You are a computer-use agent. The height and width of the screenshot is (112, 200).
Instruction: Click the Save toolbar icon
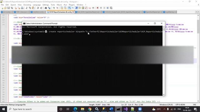pyautogui.click(x=8, y=8)
